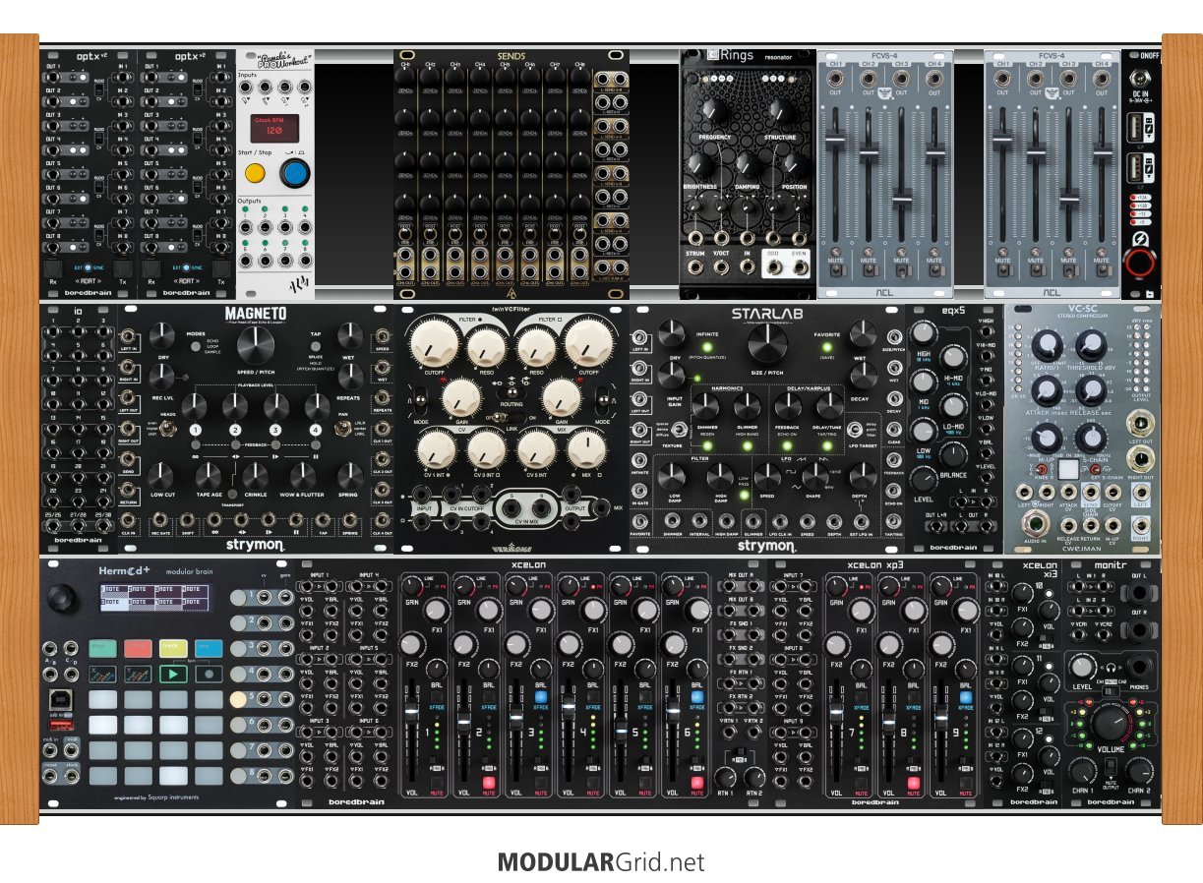The image size is (1203, 883).
Task: Select the blue seq button on Hermod+
Action: [x=209, y=647]
